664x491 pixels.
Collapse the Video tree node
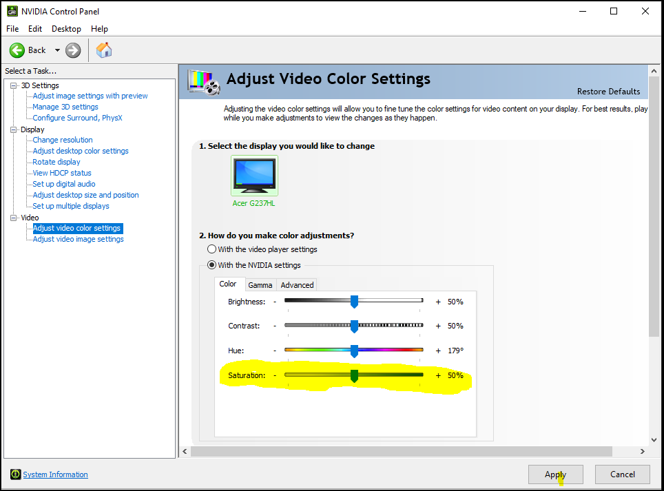(x=14, y=218)
